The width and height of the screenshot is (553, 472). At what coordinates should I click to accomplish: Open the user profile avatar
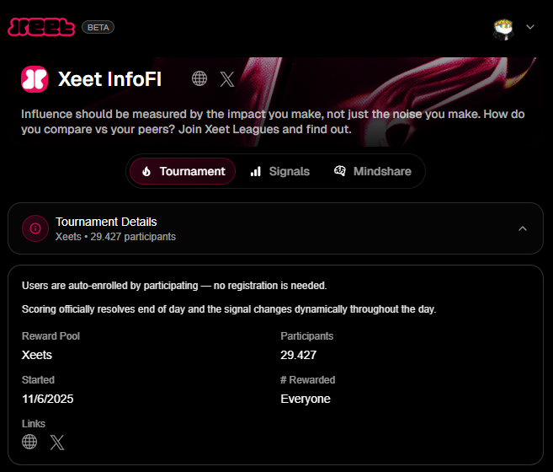(x=503, y=29)
